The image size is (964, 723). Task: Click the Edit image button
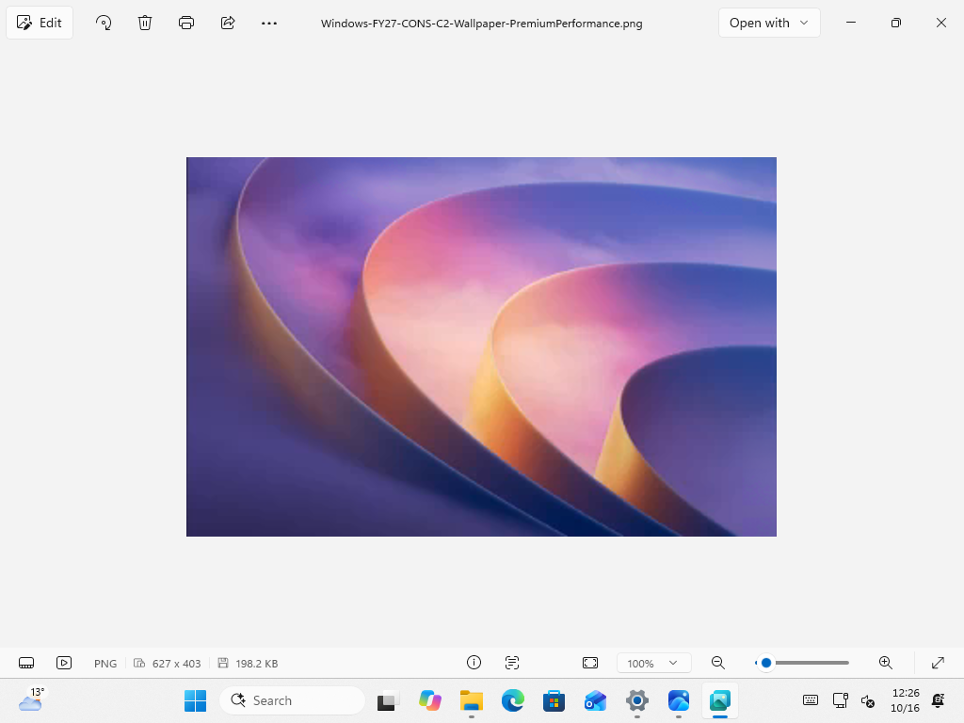(40, 23)
